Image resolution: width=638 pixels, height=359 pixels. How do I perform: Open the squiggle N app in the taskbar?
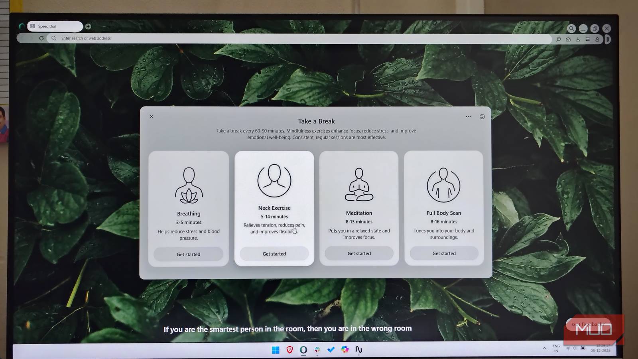pyautogui.click(x=358, y=350)
